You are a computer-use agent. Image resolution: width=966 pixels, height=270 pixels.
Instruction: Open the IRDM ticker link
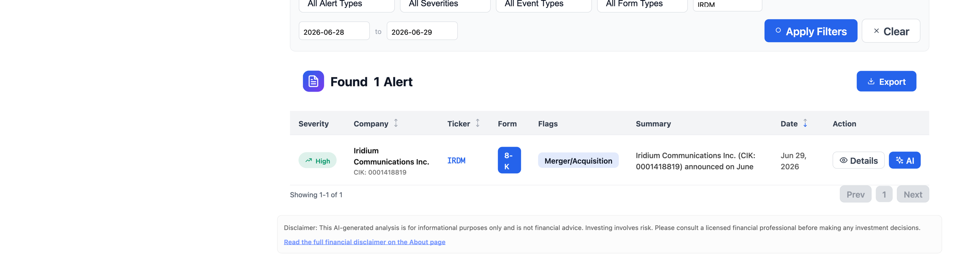456,161
